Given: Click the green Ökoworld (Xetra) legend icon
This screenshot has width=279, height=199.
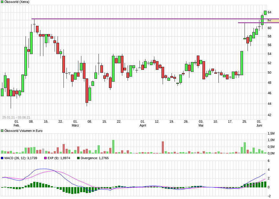Looking at the screenshot, I should pyautogui.click(x=2, y=2).
